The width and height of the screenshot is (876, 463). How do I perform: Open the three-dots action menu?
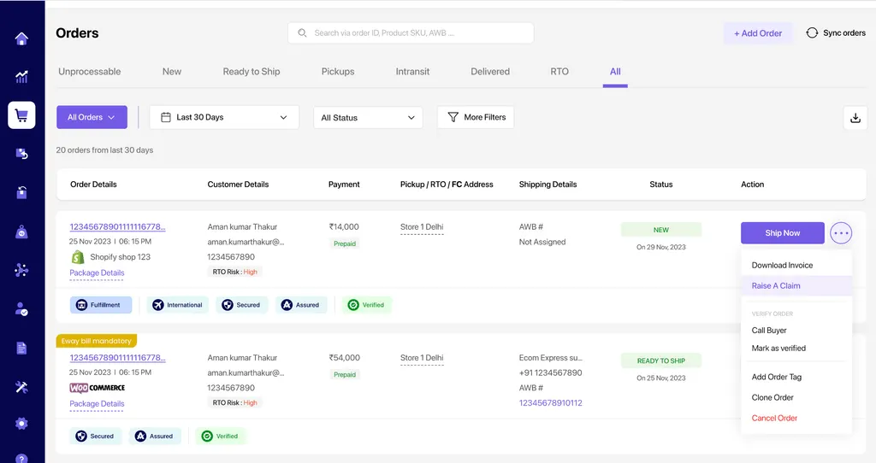tap(841, 232)
